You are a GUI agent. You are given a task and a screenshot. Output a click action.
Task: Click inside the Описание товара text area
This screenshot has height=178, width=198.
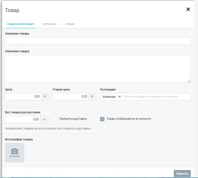pos(98,69)
